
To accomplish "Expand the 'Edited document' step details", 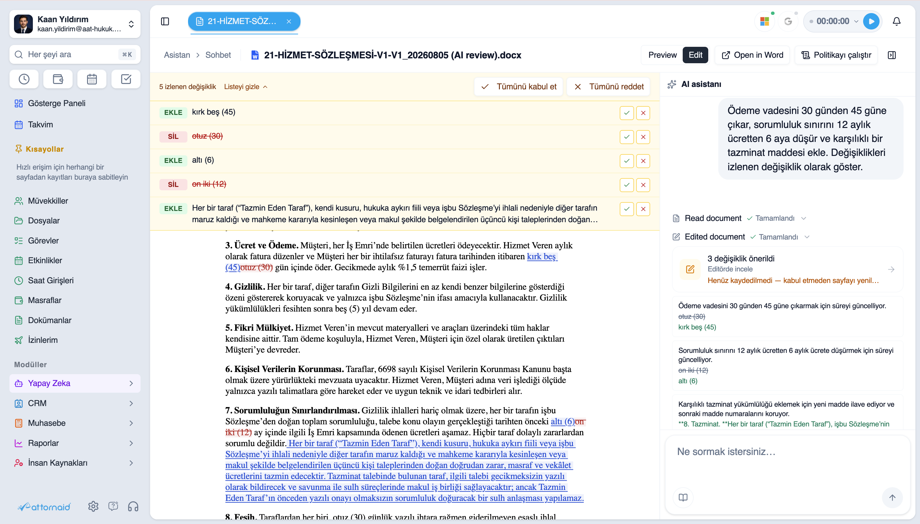I will pyautogui.click(x=807, y=237).
